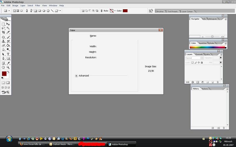This screenshot has height=147, width=236.
Task: Open the Normal blend mode dropdown
Action: click(202, 58)
